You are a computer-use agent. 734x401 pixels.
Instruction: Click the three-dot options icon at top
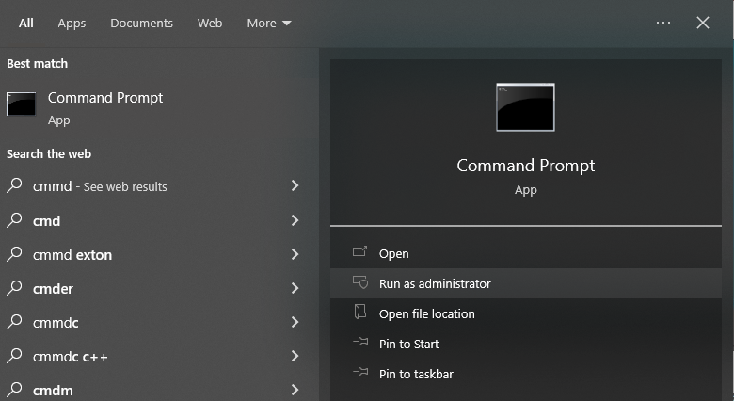(x=663, y=23)
